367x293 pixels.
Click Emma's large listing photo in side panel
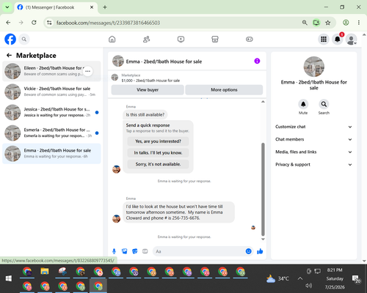(314, 67)
